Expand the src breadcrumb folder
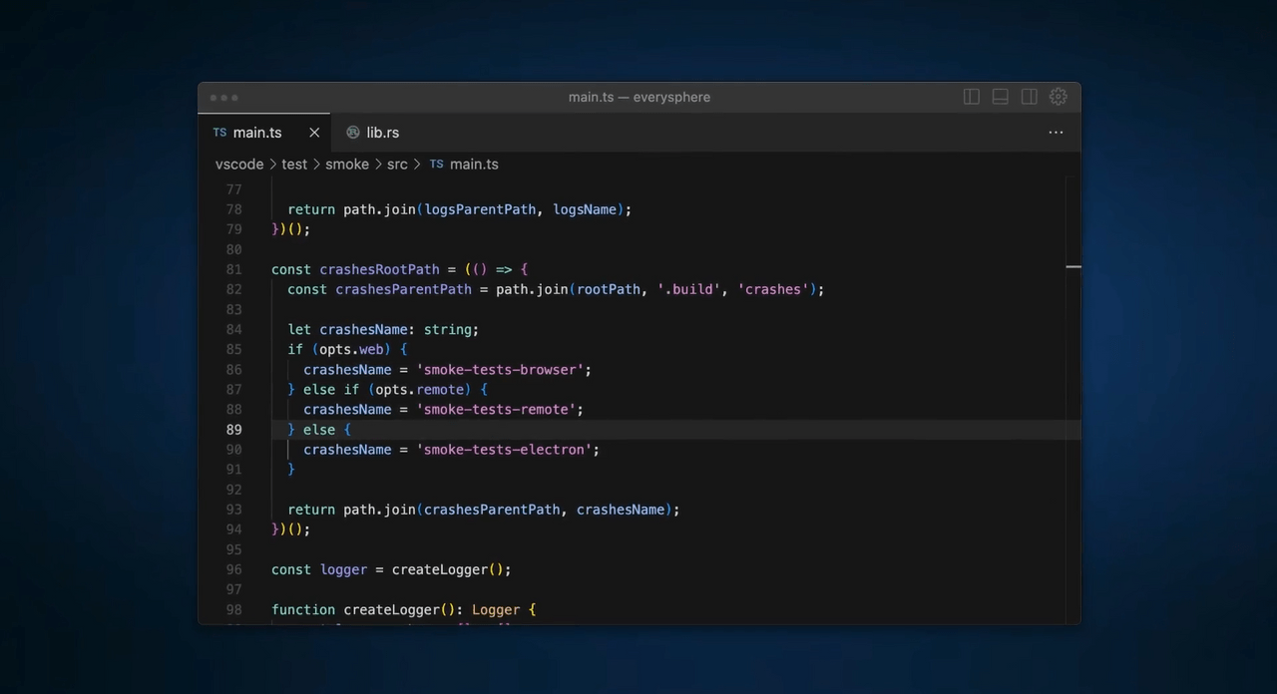The height and width of the screenshot is (694, 1277). [x=397, y=165]
